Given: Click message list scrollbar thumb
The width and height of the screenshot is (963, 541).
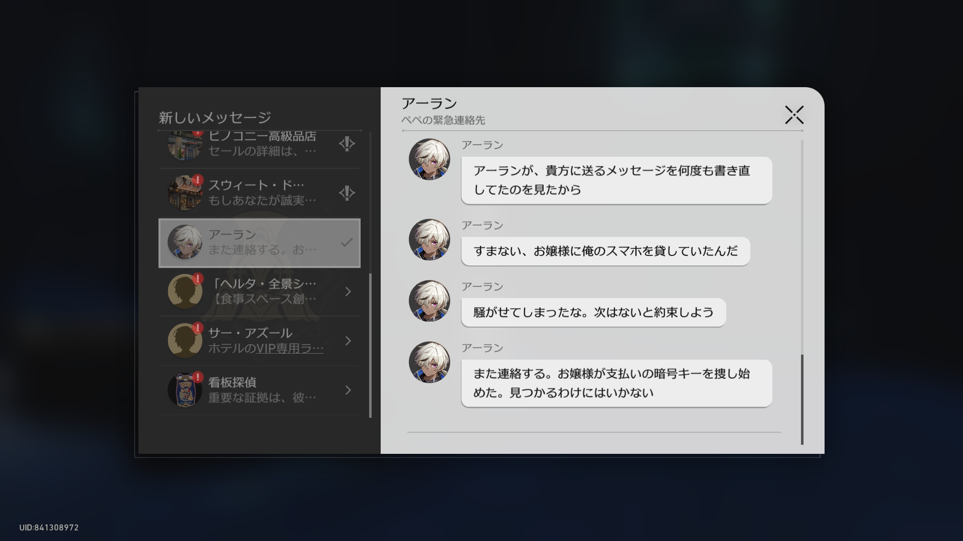Looking at the screenshot, I should pos(370,346).
